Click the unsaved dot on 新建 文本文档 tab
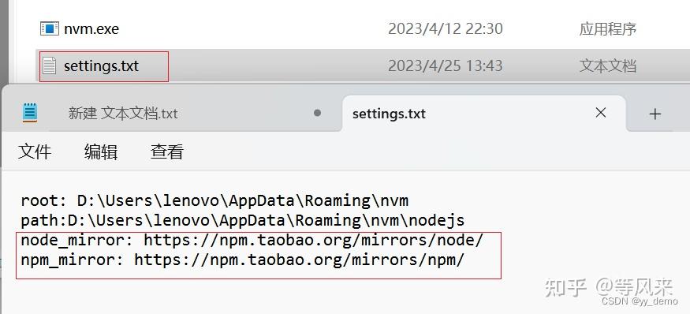The height and width of the screenshot is (314, 690). [317, 113]
